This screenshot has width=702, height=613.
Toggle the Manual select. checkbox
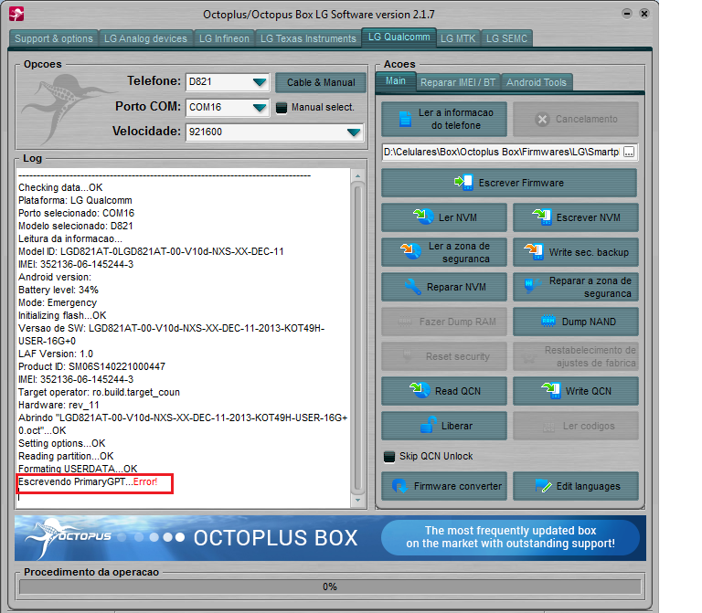click(x=282, y=108)
